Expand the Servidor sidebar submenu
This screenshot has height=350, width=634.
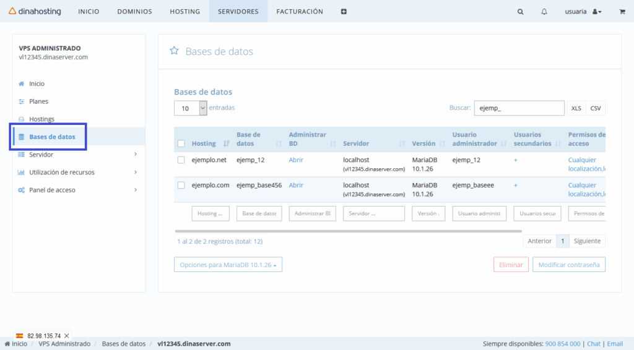pos(136,154)
